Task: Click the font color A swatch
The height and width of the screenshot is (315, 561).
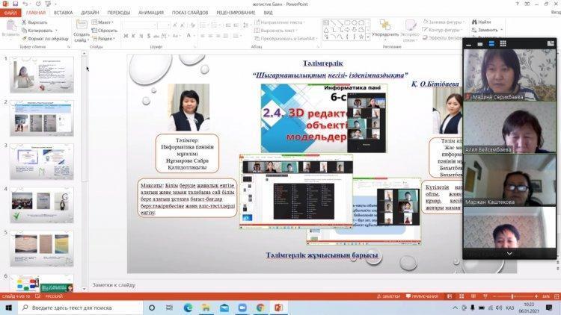Action: click(188, 36)
